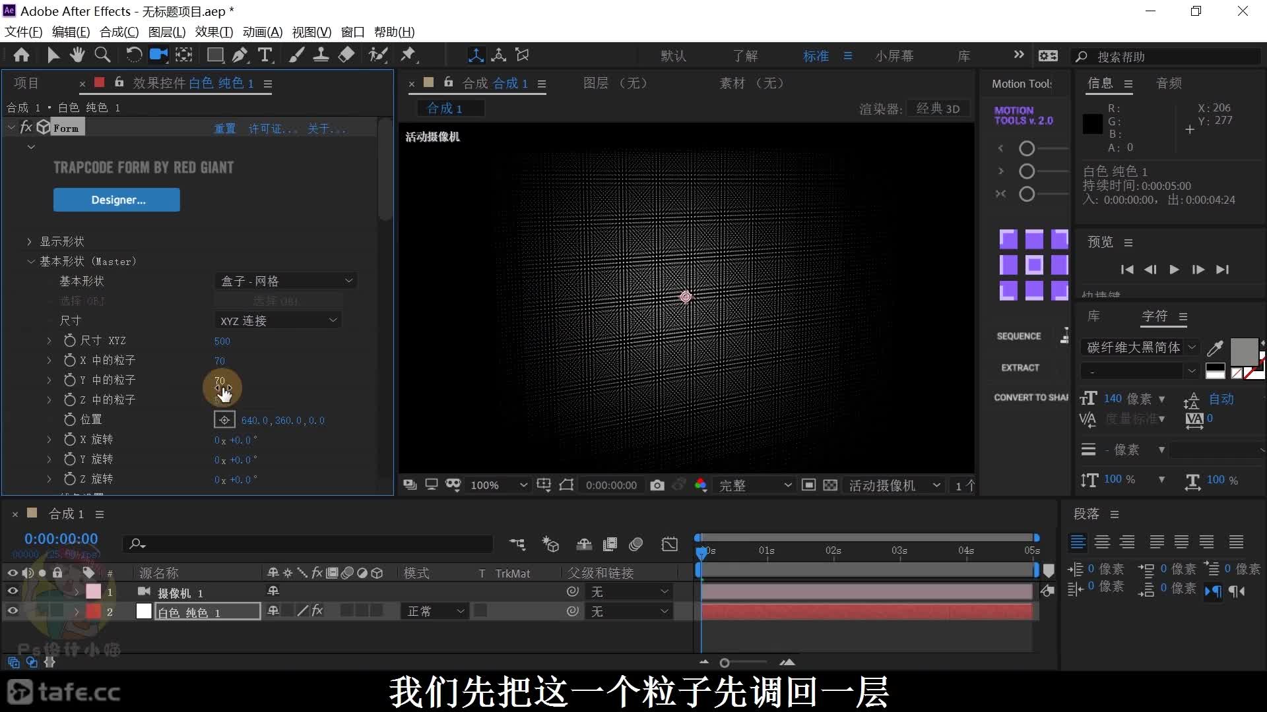The image size is (1267, 712).
Task: Select the 小屏幕 workspace
Action: point(894,56)
